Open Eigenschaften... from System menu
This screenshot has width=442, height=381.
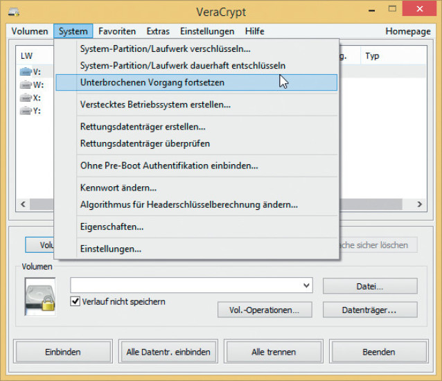click(197, 227)
